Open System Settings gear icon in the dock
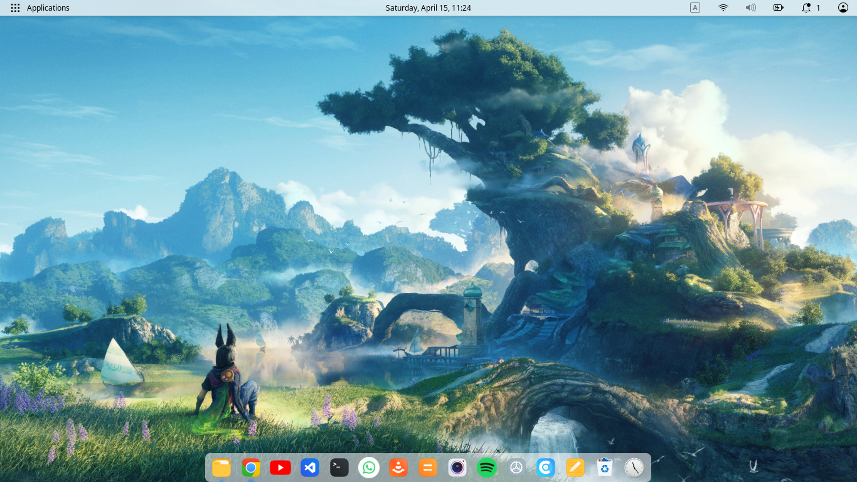This screenshot has width=857, height=482. coord(515,467)
